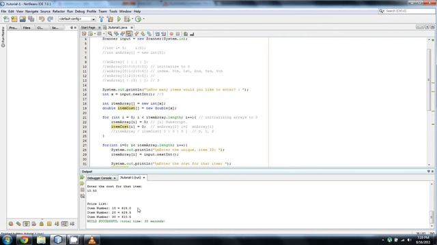Click the Stop icon in Output sidebar

[83, 190]
